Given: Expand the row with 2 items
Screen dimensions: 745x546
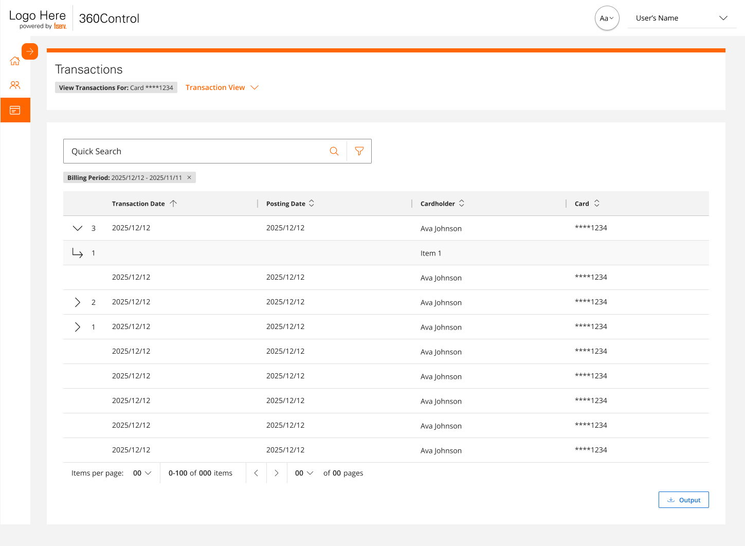Looking at the screenshot, I should (78, 302).
